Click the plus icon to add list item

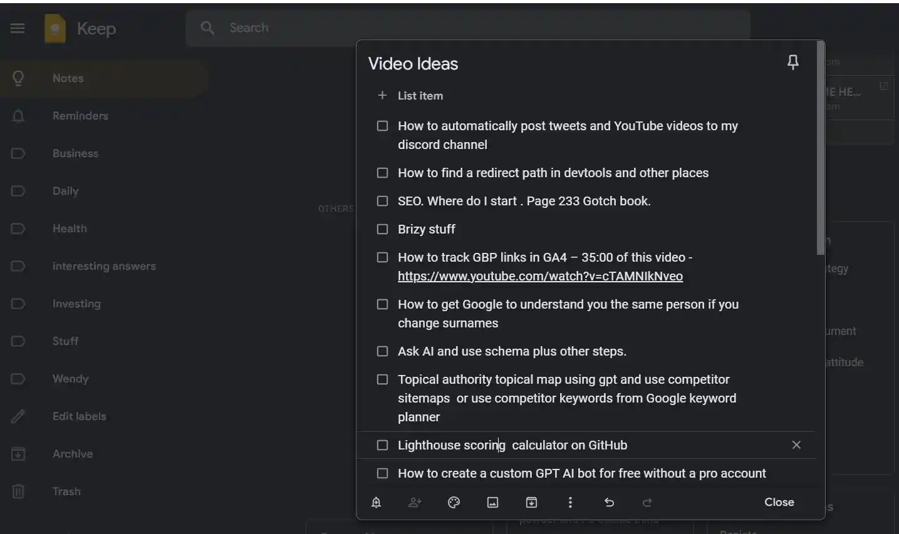[x=382, y=95]
